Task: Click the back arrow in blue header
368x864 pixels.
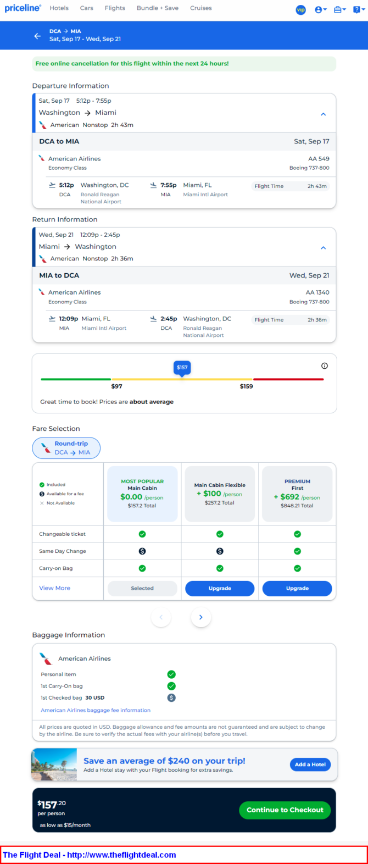Action: coord(37,36)
